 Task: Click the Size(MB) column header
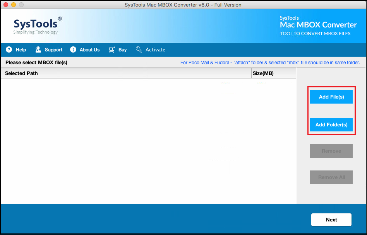[x=274, y=73]
